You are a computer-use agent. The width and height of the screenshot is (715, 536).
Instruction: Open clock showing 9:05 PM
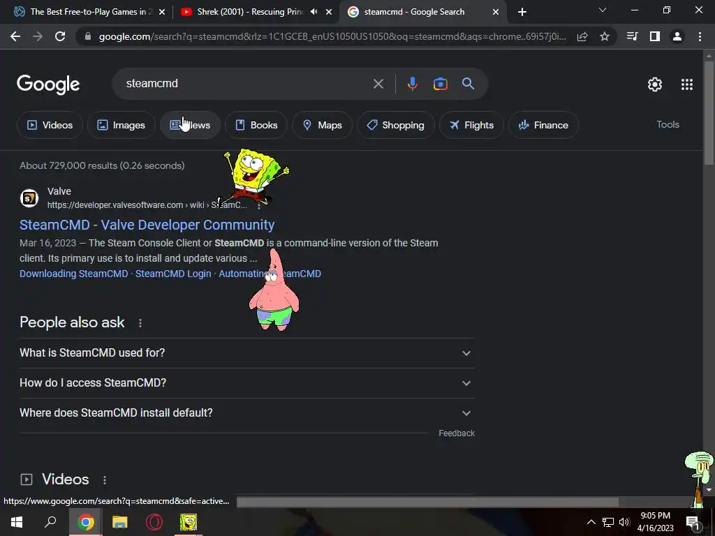[655, 522]
